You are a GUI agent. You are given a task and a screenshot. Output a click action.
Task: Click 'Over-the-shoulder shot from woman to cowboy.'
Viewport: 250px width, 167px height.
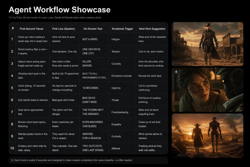[x=151, y=63]
